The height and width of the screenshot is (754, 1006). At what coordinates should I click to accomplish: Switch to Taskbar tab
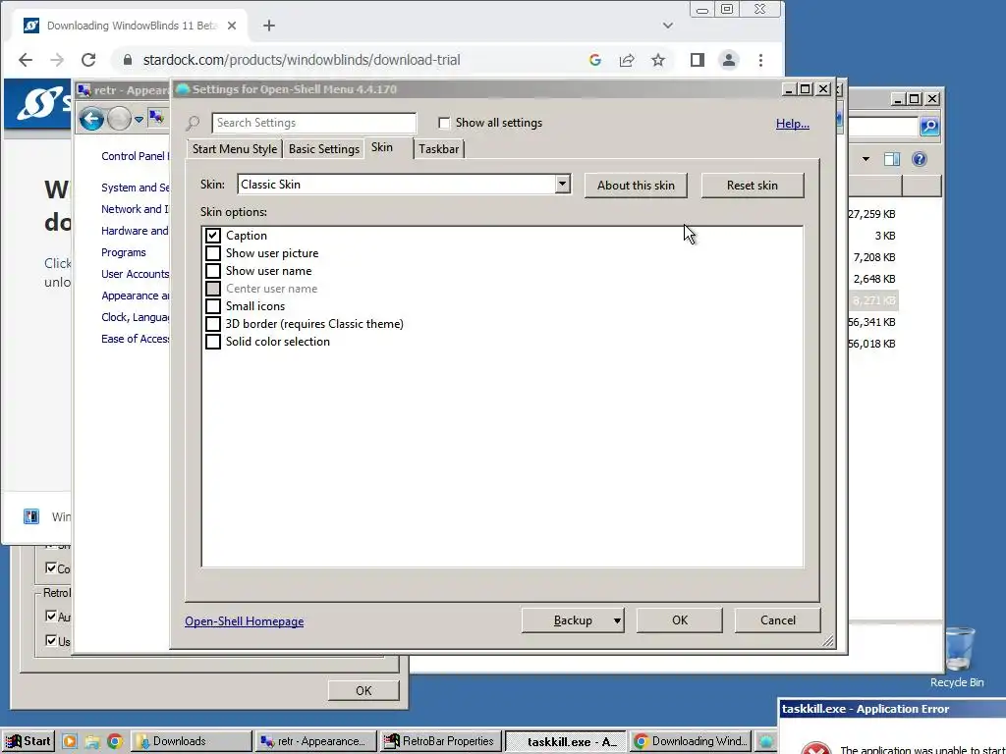pyautogui.click(x=439, y=149)
